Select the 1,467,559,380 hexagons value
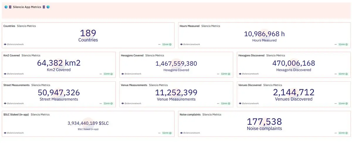 click(x=176, y=64)
